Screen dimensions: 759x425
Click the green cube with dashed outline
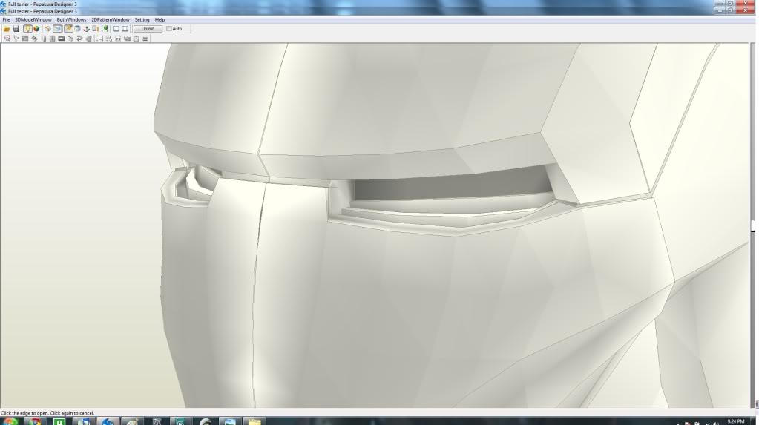point(105,29)
